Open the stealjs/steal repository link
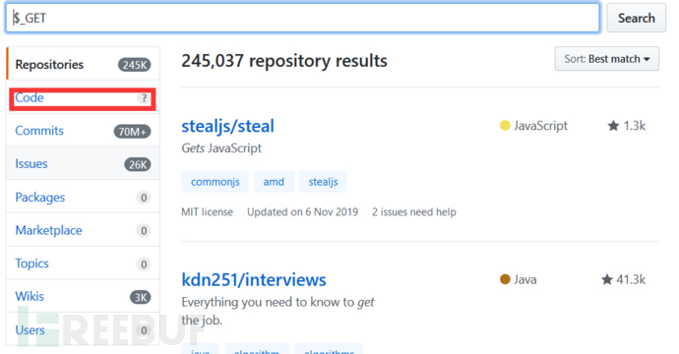Viewport: 679px width, 354px height. tap(227, 126)
